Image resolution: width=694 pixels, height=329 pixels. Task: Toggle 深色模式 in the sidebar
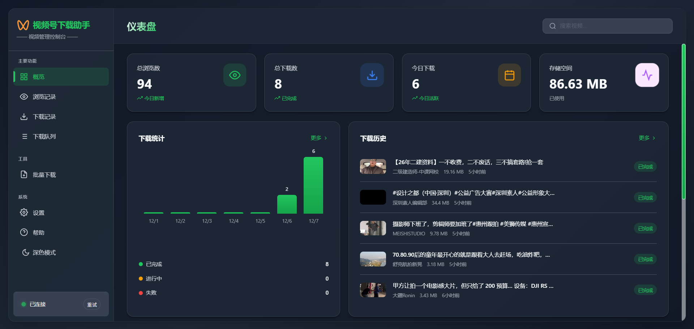click(61, 252)
